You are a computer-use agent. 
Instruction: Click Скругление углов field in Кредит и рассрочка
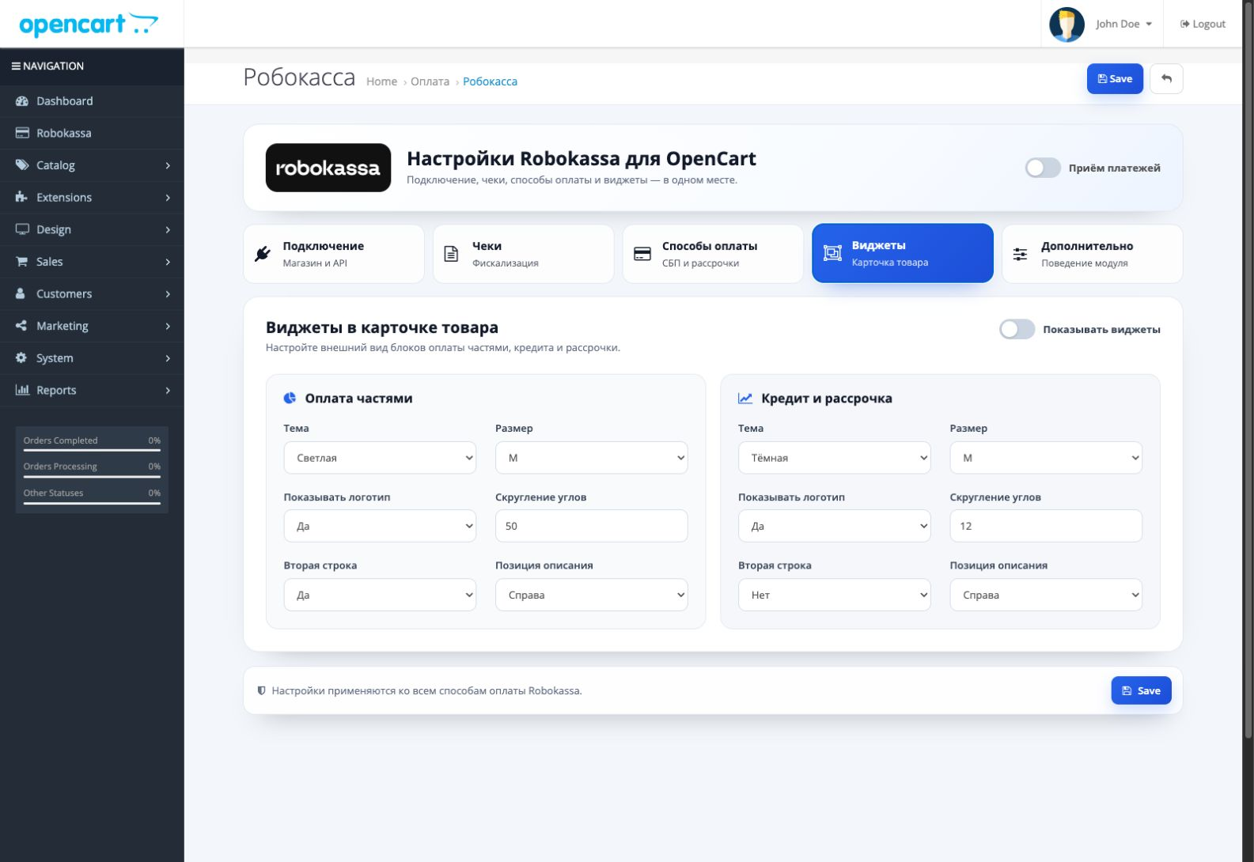[x=1046, y=526]
